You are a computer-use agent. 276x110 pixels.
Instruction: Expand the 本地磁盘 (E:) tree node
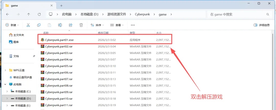7,105
